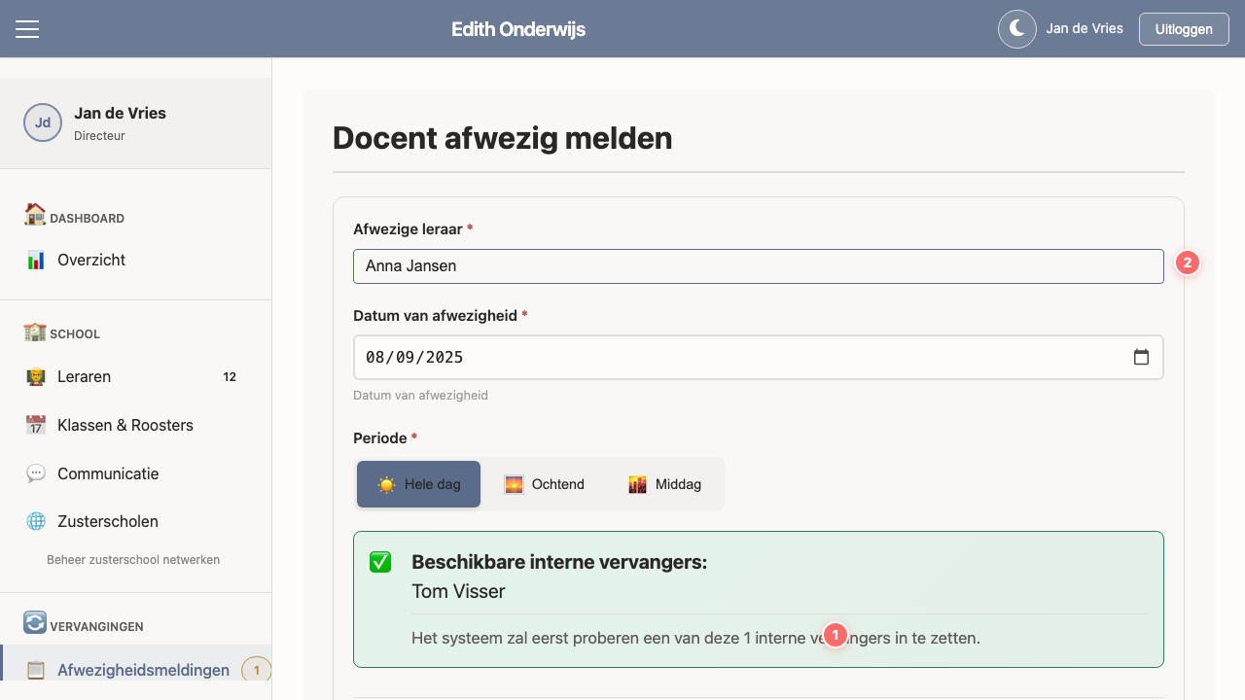Click Jan de Vries name in header
The image size is (1245, 700).
(x=1085, y=29)
